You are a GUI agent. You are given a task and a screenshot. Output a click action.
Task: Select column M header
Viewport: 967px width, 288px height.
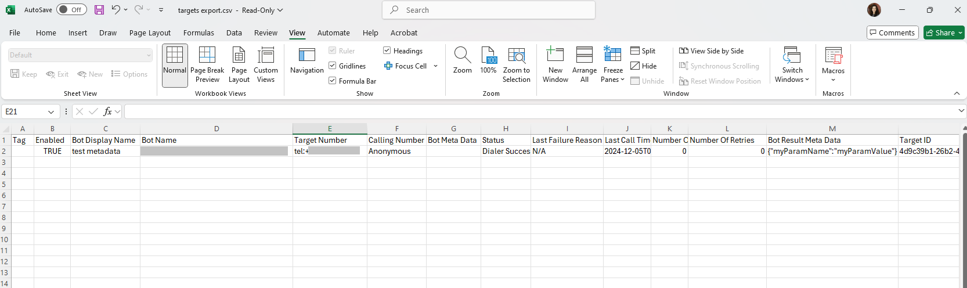[832, 129]
